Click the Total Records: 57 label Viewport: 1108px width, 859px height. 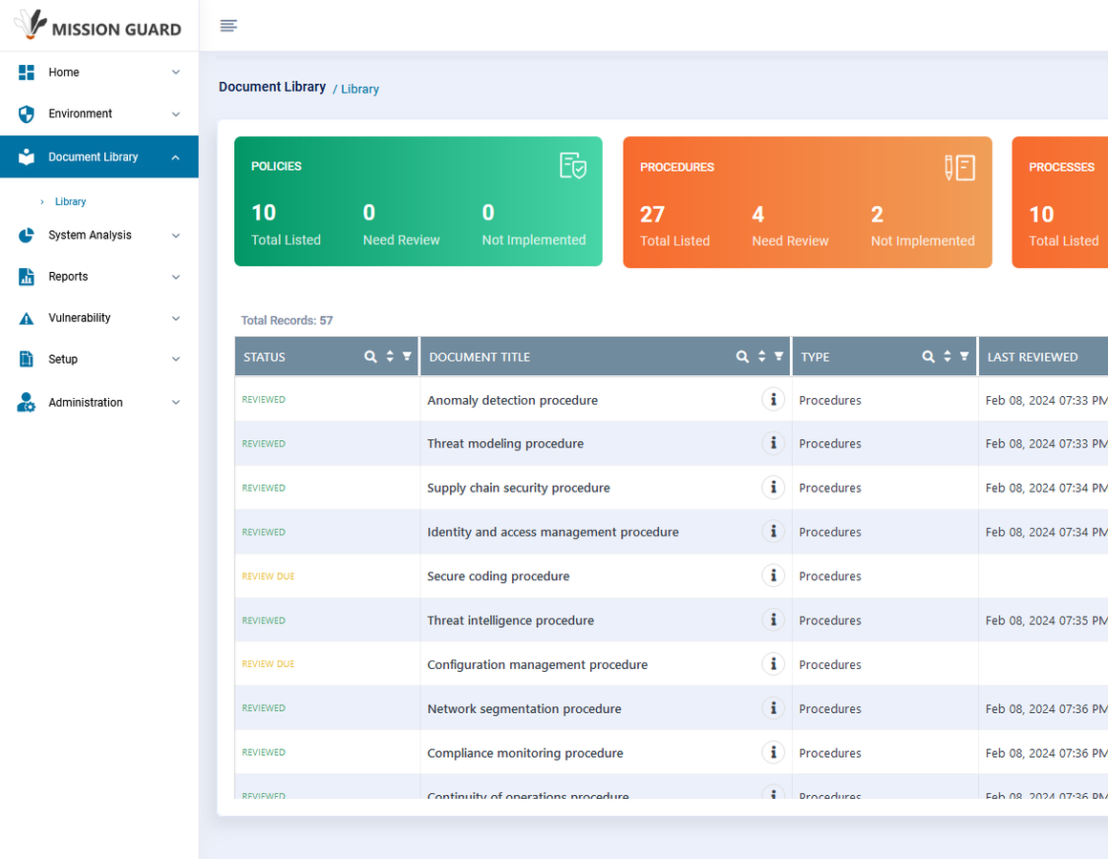(x=287, y=321)
